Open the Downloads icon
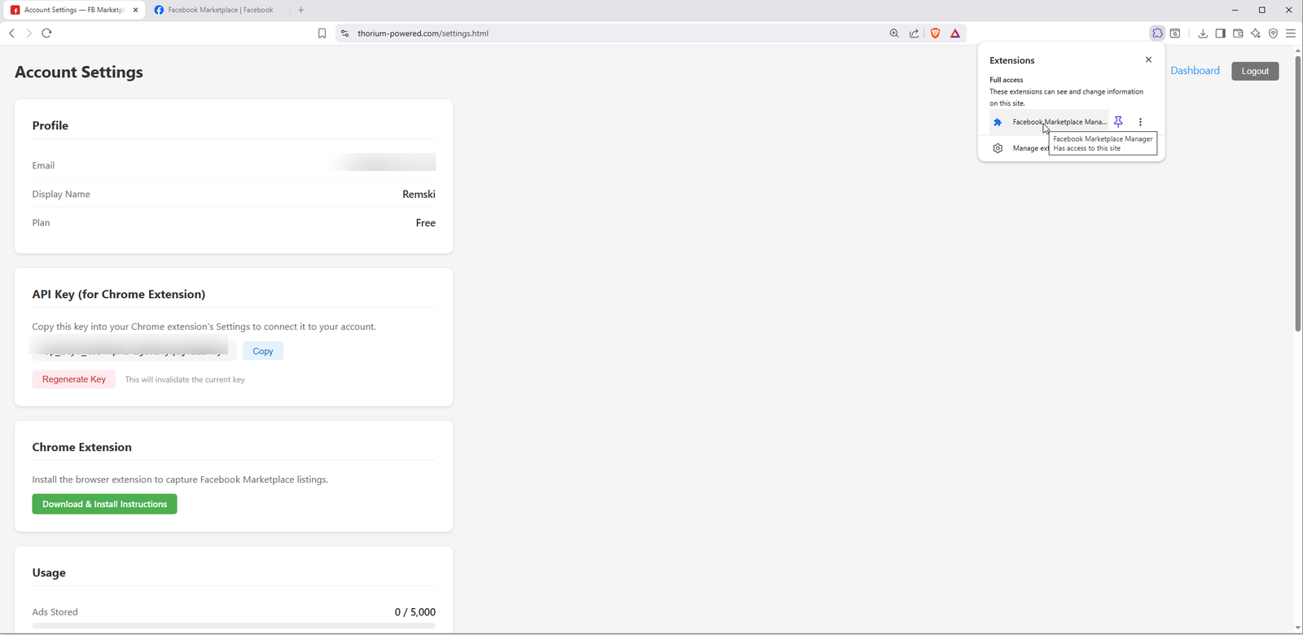The image size is (1303, 635). point(1203,33)
